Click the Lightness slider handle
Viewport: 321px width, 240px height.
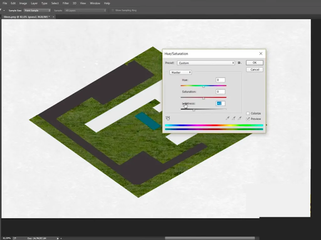(x=194, y=110)
